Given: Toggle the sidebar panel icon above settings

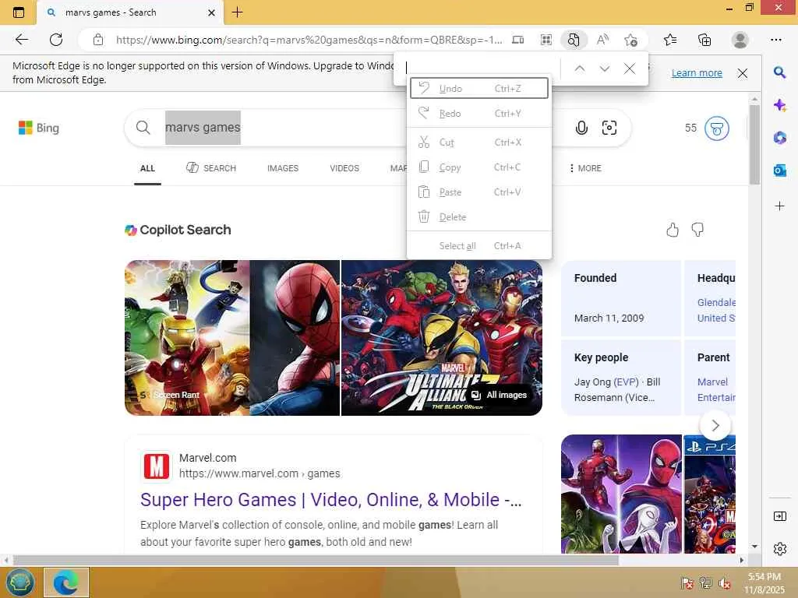Looking at the screenshot, I should (779, 517).
